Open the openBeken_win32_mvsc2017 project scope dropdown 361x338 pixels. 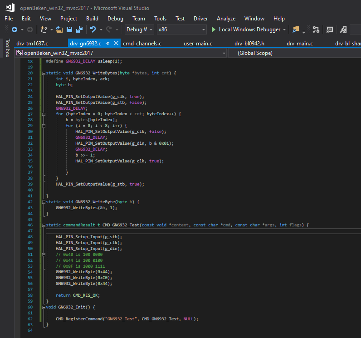point(121,53)
